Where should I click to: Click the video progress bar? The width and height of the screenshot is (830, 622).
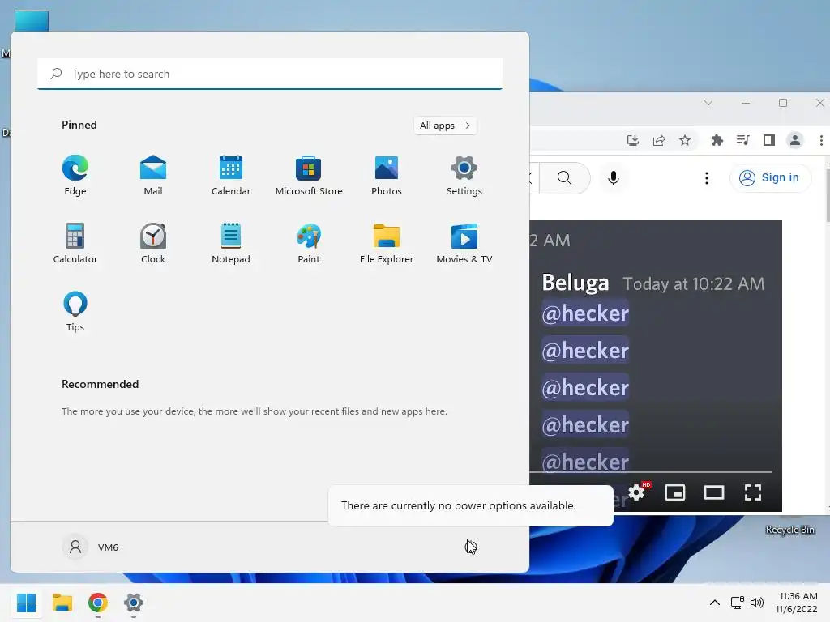point(651,471)
